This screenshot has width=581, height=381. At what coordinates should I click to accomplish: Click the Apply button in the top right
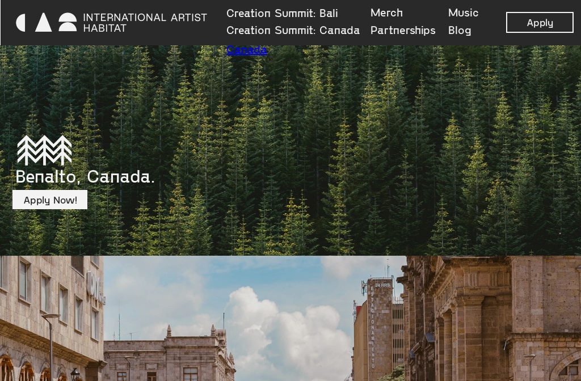pyautogui.click(x=540, y=23)
